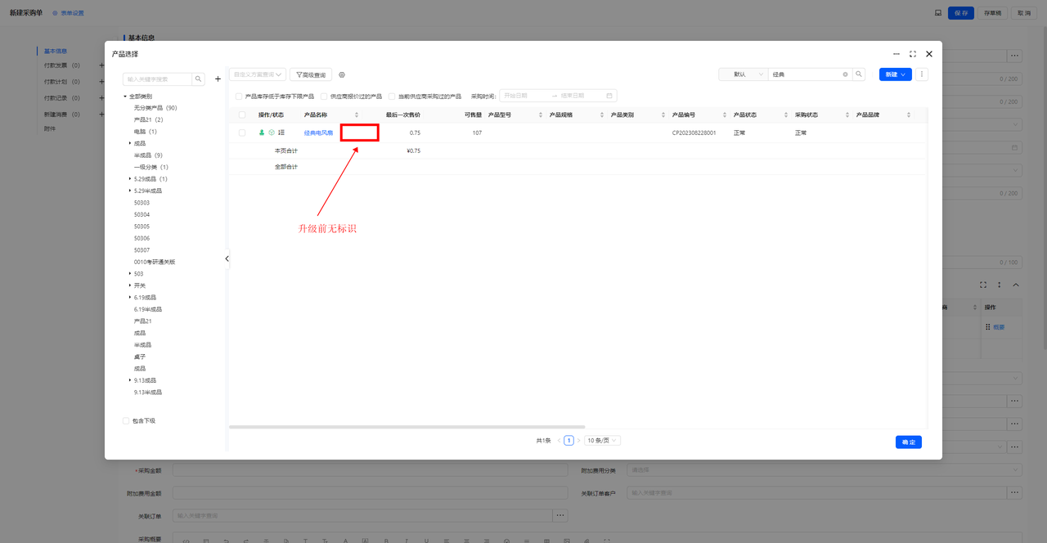Viewport: 1047px width, 543px height.
Task: Click the category tree search magnifier icon
Action: click(x=199, y=79)
